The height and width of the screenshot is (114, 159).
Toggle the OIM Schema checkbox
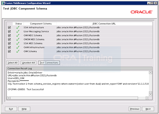9,51
